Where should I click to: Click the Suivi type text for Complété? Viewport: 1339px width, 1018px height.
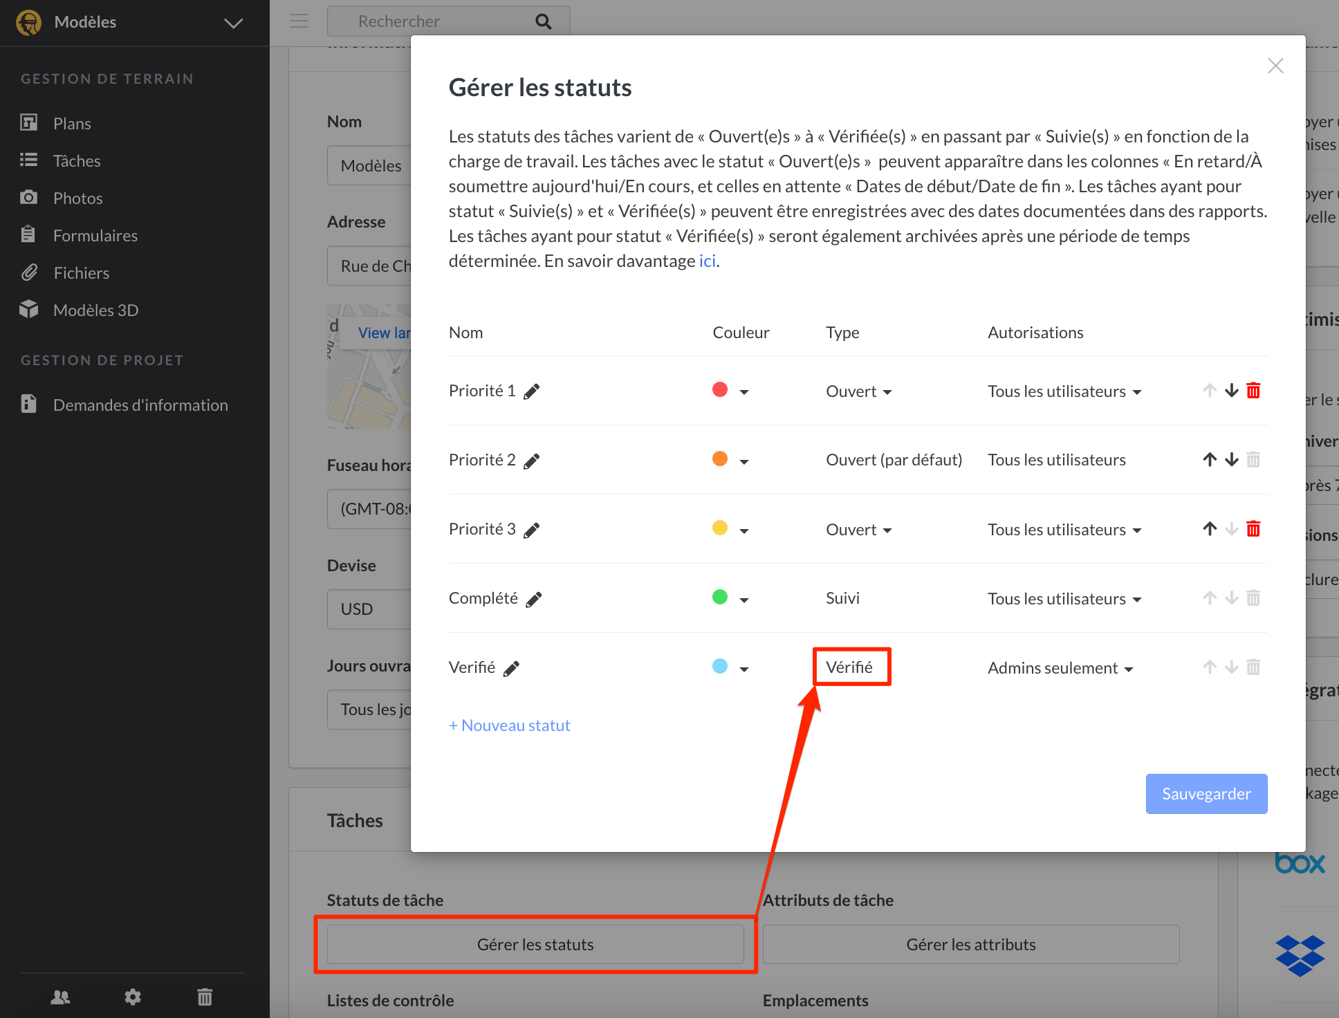(842, 598)
